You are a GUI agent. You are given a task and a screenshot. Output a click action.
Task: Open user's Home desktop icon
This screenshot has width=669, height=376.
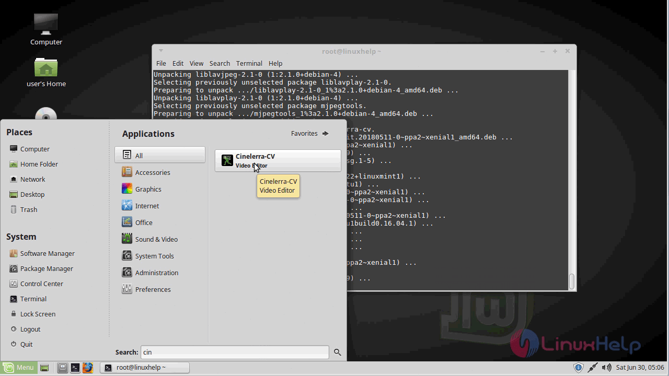coord(46,72)
